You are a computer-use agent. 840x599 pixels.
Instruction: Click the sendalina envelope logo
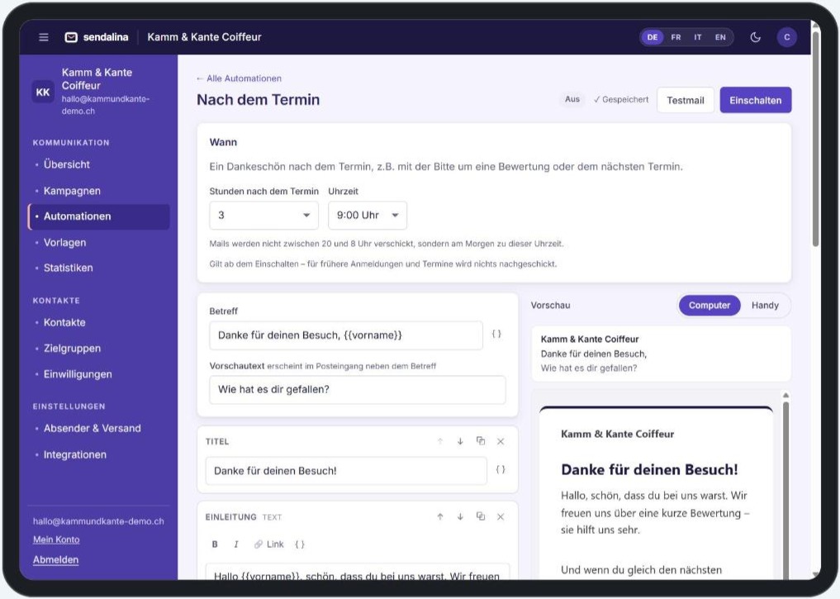[x=71, y=37]
